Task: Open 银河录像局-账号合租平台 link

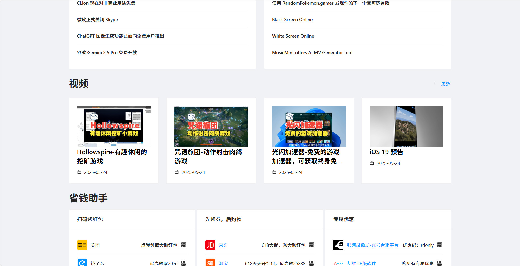Action: 373,245
